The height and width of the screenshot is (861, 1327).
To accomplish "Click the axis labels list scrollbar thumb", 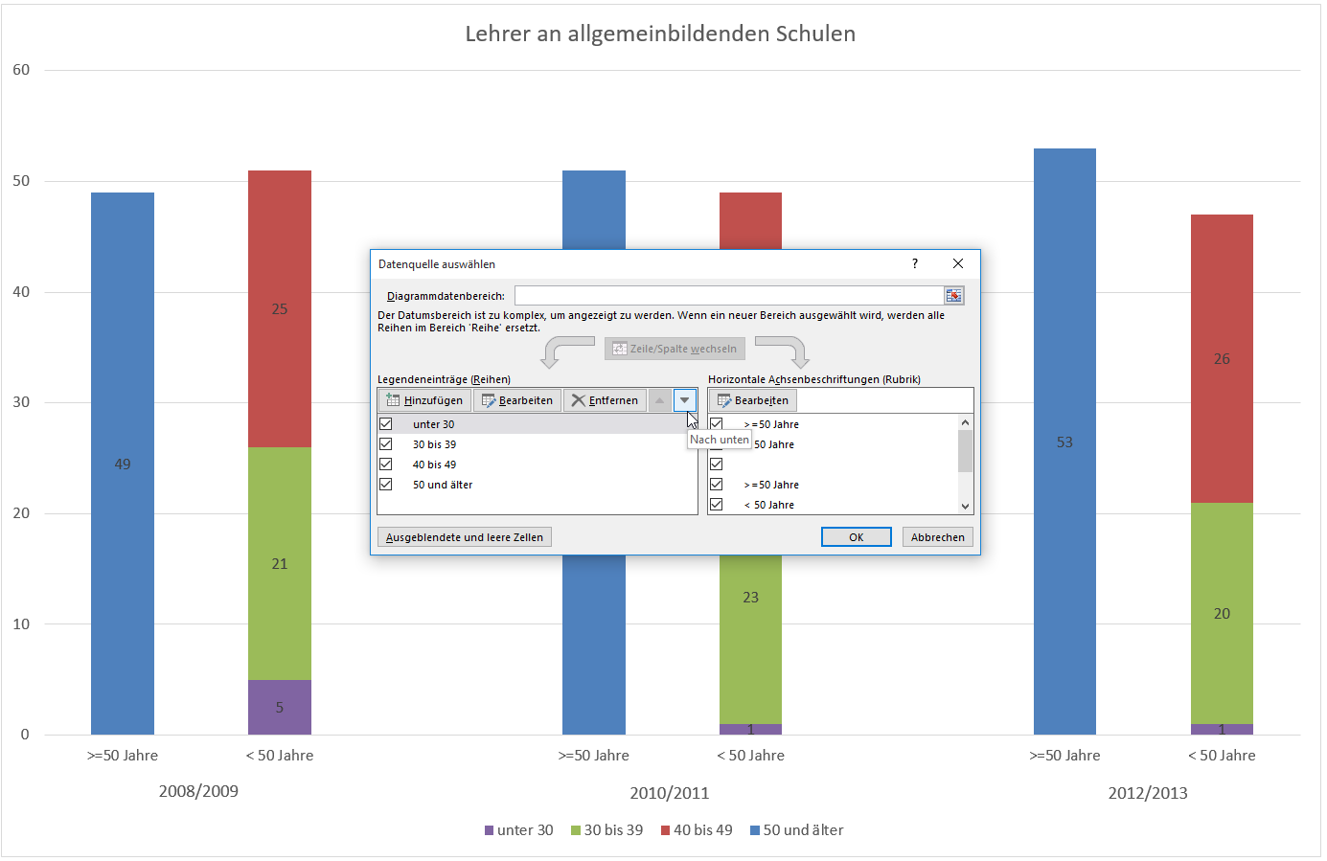I will [965, 451].
